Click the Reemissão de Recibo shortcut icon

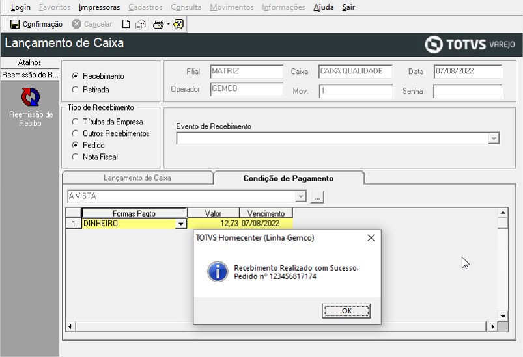[31, 98]
